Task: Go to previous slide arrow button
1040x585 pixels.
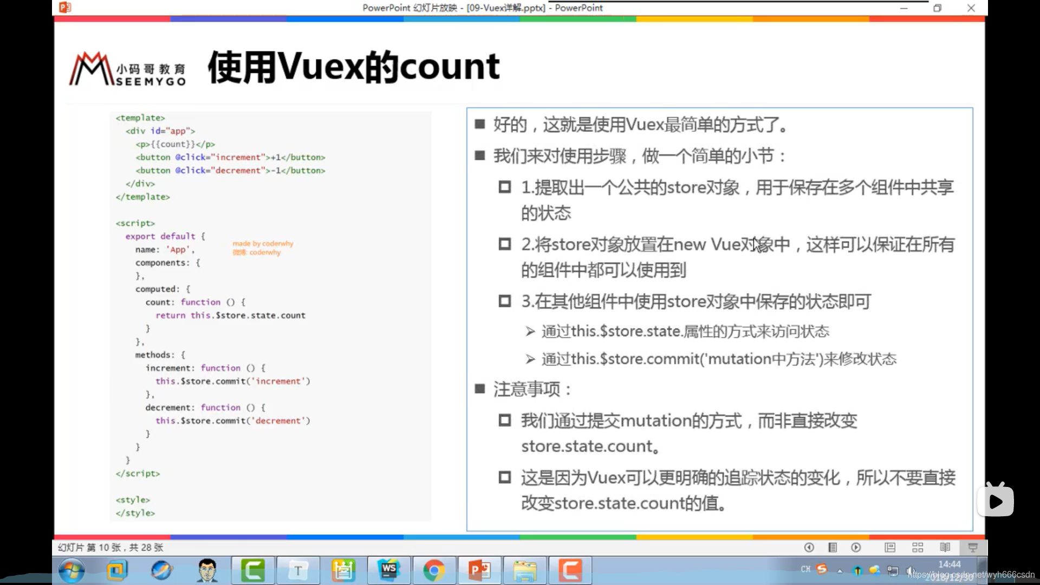Action: coord(809,548)
